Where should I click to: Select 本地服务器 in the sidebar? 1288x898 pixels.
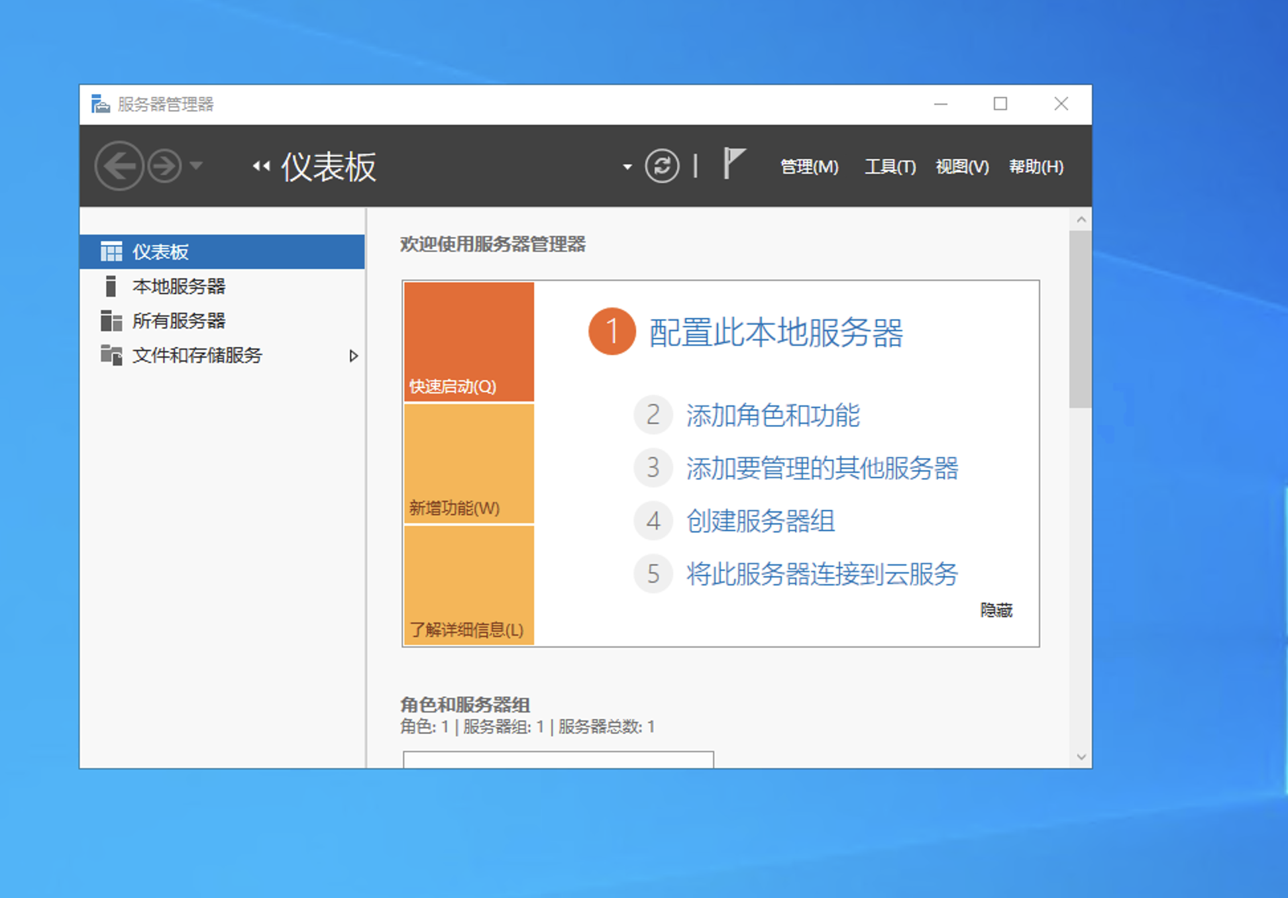click(222, 286)
